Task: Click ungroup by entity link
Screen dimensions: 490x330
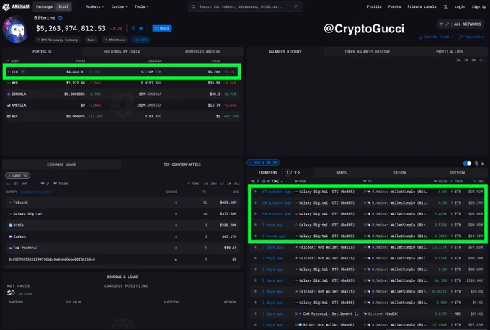Action: (x=37, y=192)
